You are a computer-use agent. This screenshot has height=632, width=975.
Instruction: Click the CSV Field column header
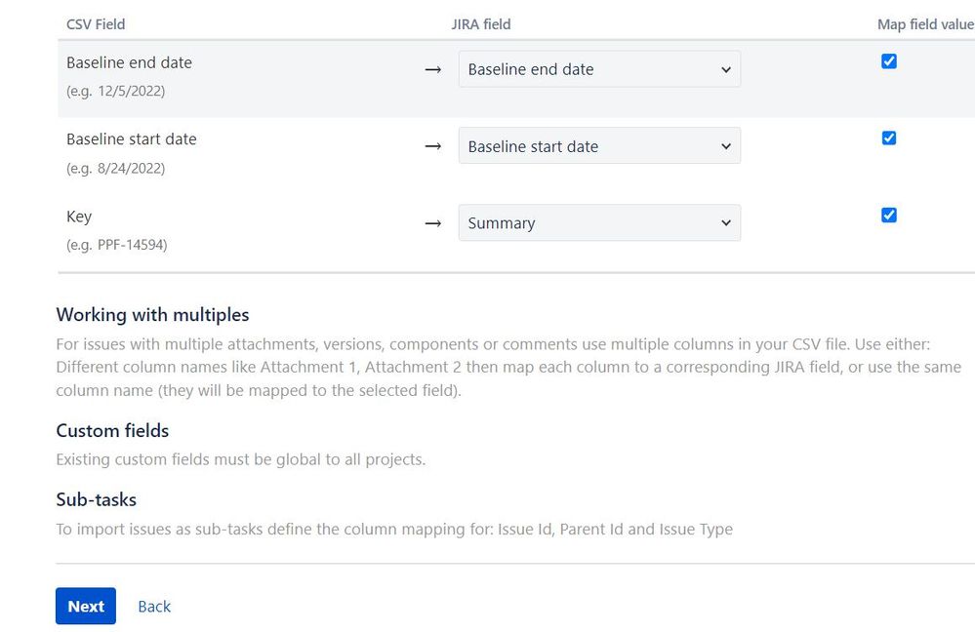coord(96,24)
